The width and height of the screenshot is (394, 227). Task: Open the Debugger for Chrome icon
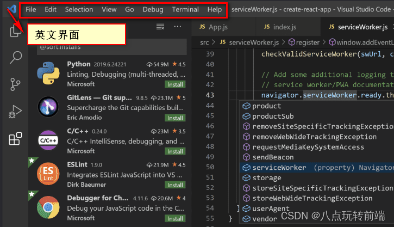[x=48, y=207]
